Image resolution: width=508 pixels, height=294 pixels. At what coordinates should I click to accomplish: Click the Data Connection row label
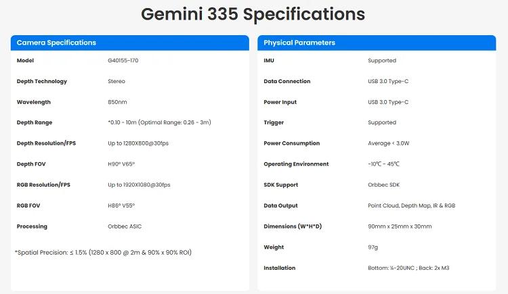point(287,81)
